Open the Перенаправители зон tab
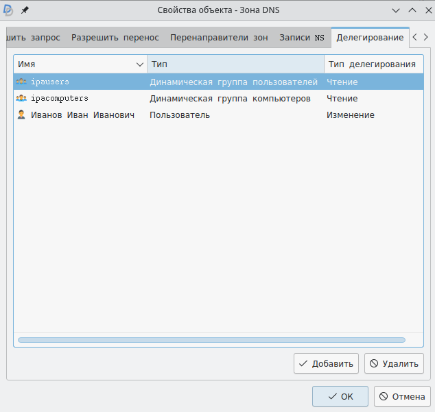Image resolution: width=435 pixels, height=412 pixels. pyautogui.click(x=219, y=38)
